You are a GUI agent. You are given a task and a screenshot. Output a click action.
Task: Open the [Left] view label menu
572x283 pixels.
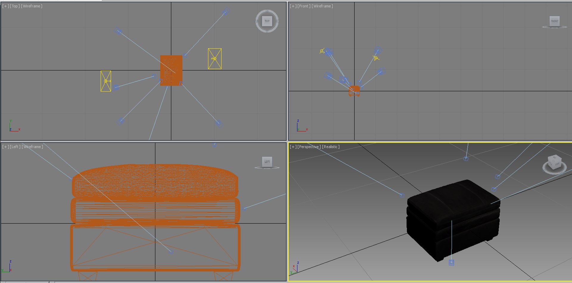(15, 147)
